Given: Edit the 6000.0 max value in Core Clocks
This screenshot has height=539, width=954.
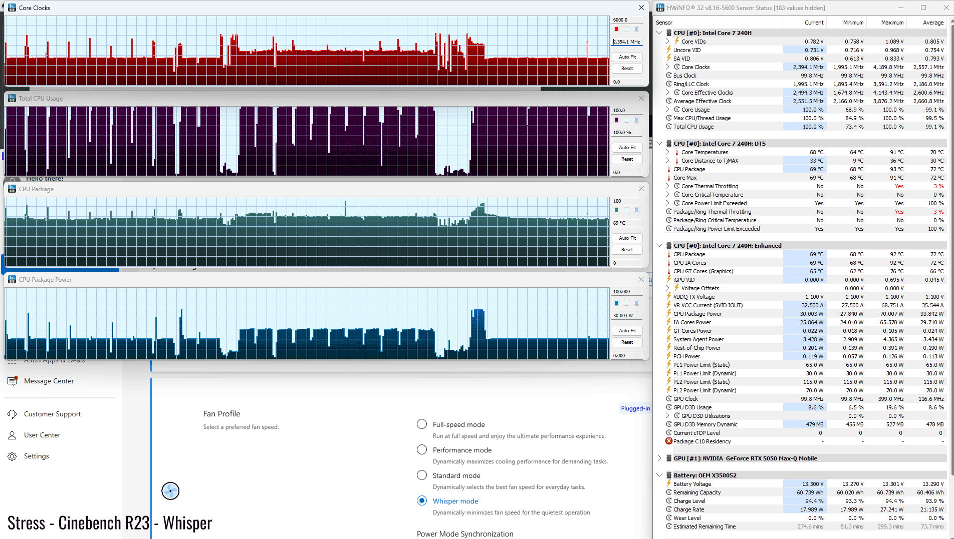Looking at the screenshot, I should pyautogui.click(x=627, y=20).
